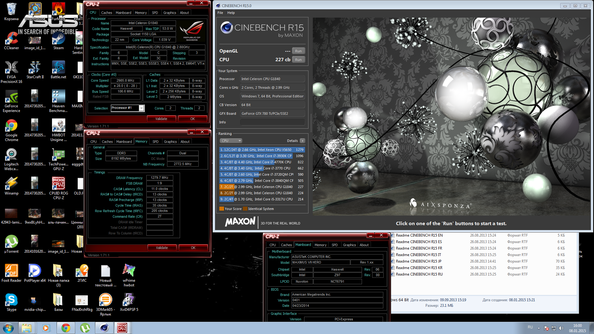Viewport: 594px width, 334px height.
Task: Open About tab in top CPU-Z window
Action: 184,13
